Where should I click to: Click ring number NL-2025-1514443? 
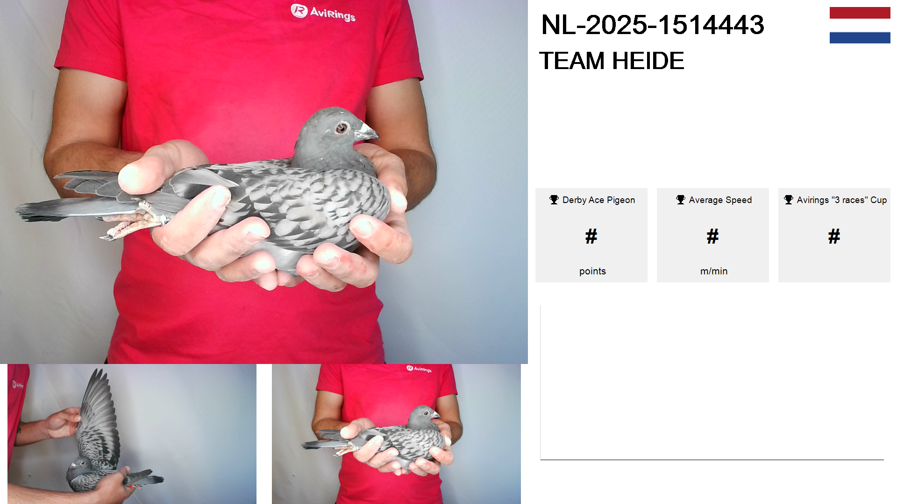(653, 25)
